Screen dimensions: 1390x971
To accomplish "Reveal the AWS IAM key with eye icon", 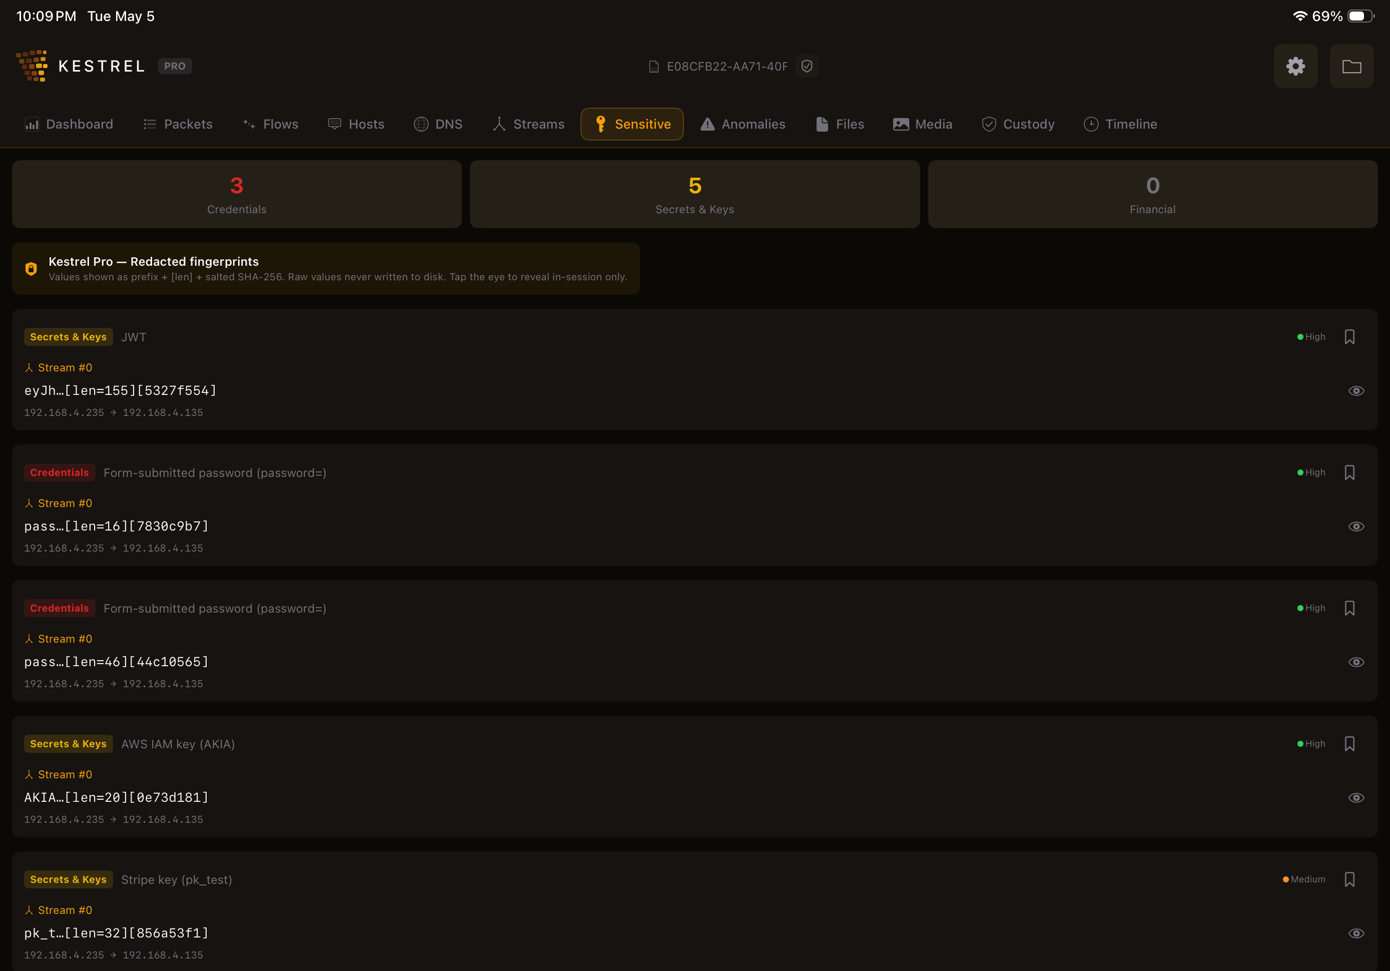I will coord(1356,798).
